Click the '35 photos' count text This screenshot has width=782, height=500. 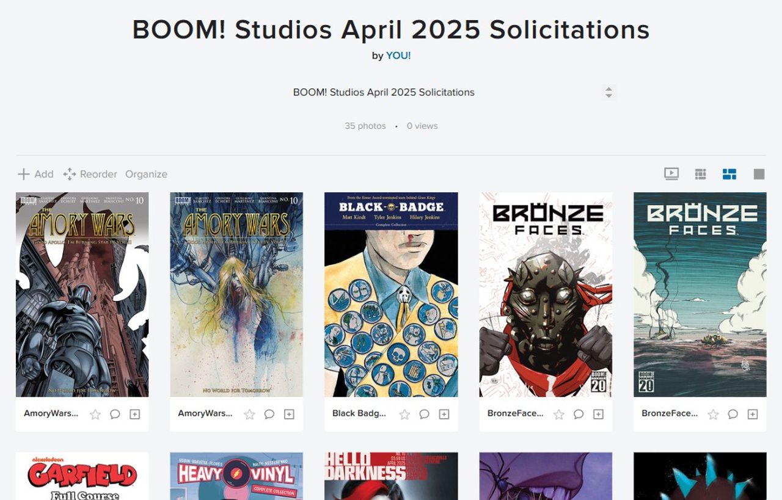365,126
